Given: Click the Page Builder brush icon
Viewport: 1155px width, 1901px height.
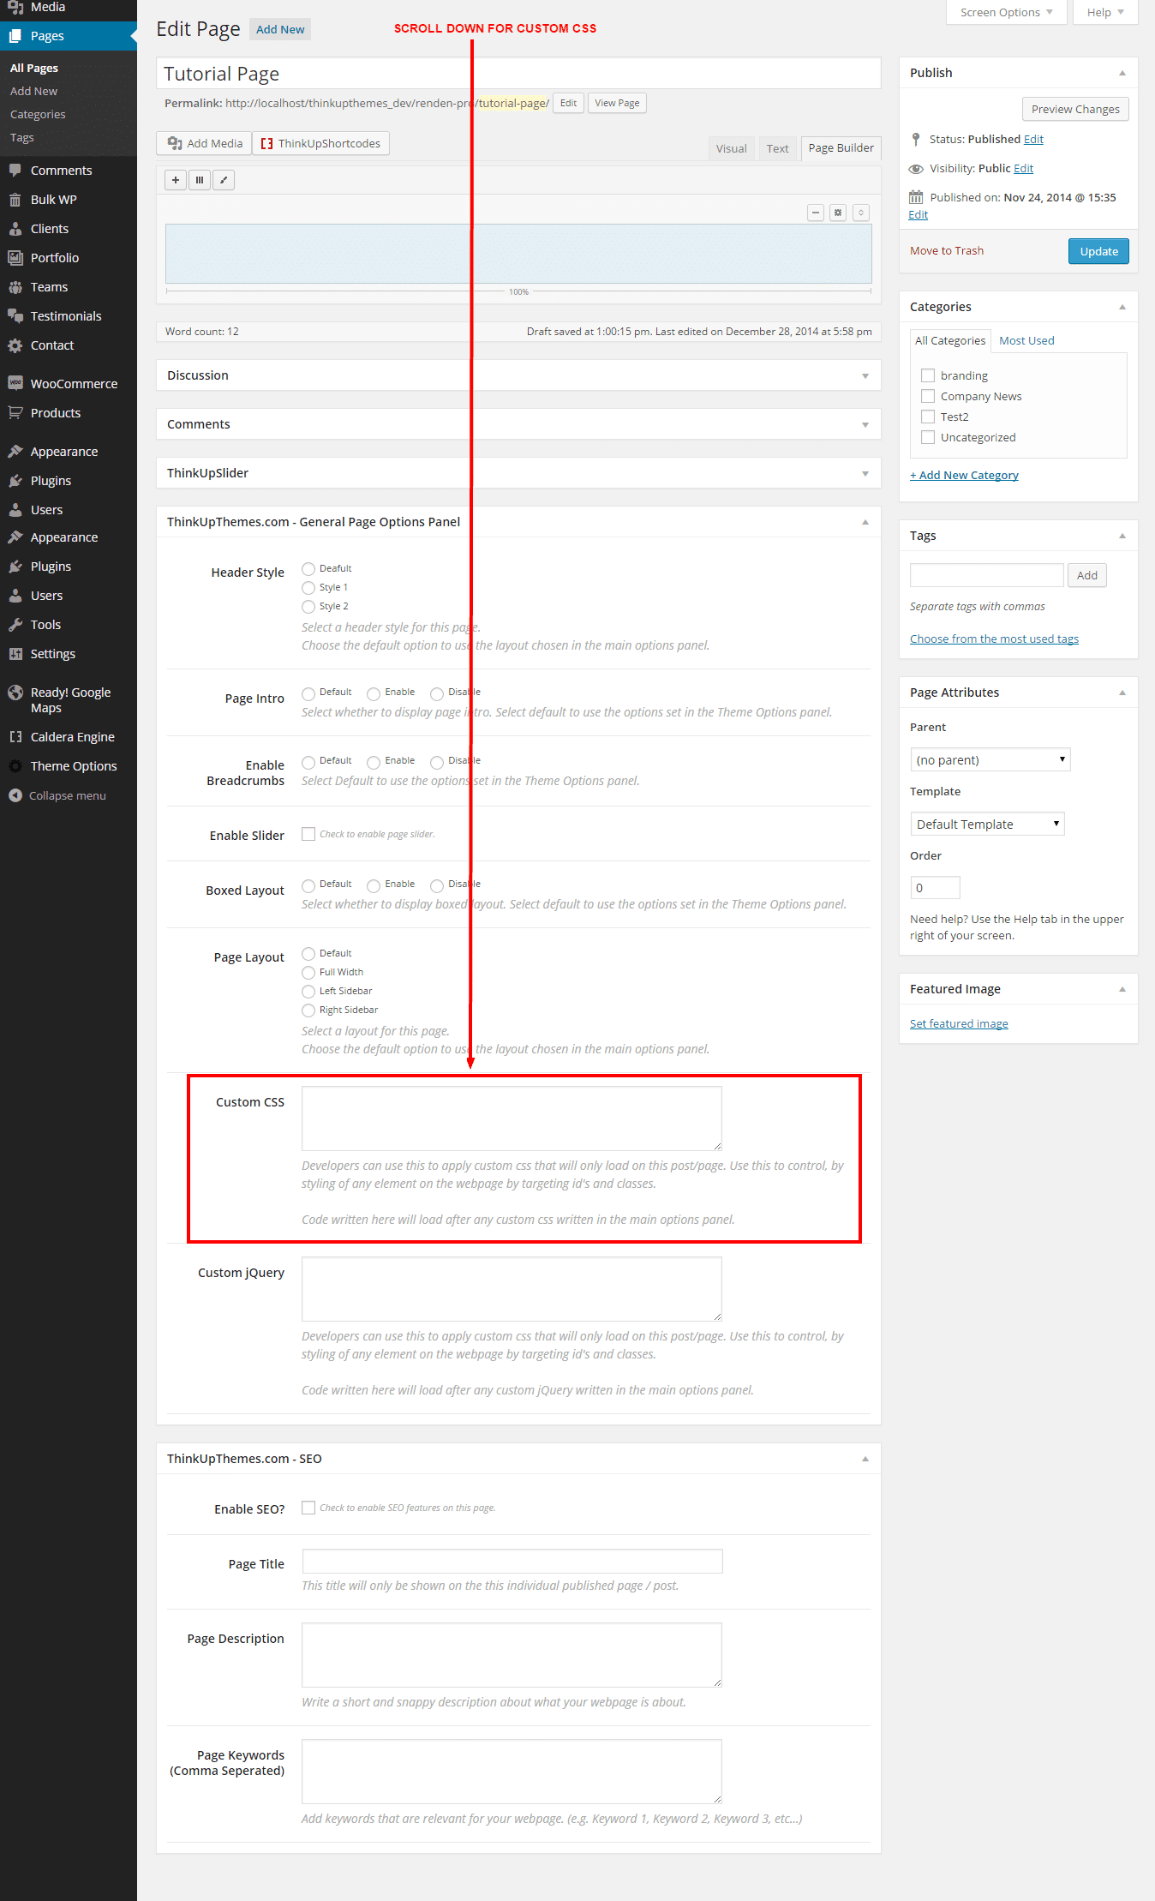Looking at the screenshot, I should (x=224, y=180).
